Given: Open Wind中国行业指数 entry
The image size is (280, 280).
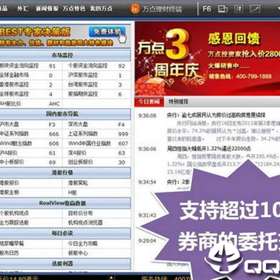Looking at the screenshot, I should 89,143.
